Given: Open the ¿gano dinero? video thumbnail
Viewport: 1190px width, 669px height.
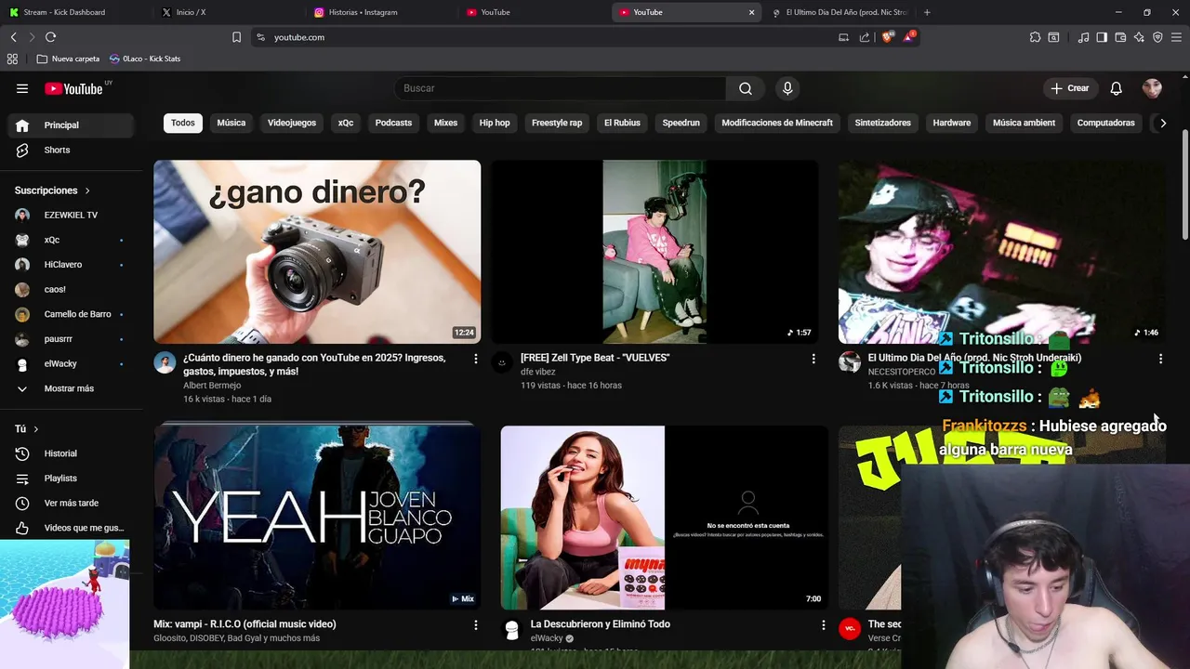Looking at the screenshot, I should click(x=317, y=252).
